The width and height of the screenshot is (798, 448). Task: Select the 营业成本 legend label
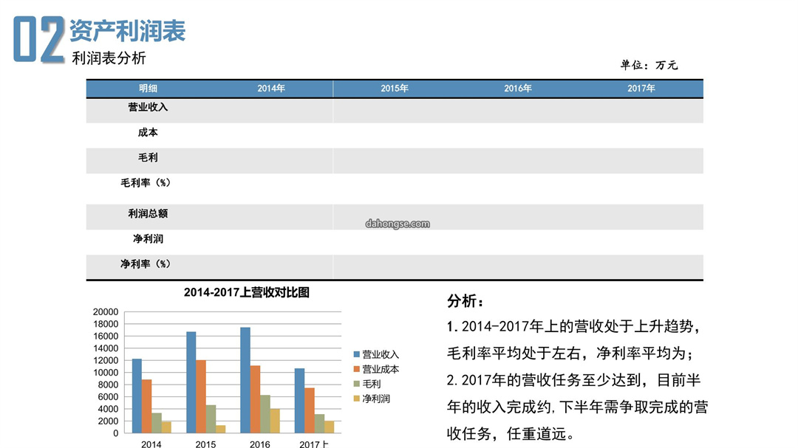tap(381, 369)
